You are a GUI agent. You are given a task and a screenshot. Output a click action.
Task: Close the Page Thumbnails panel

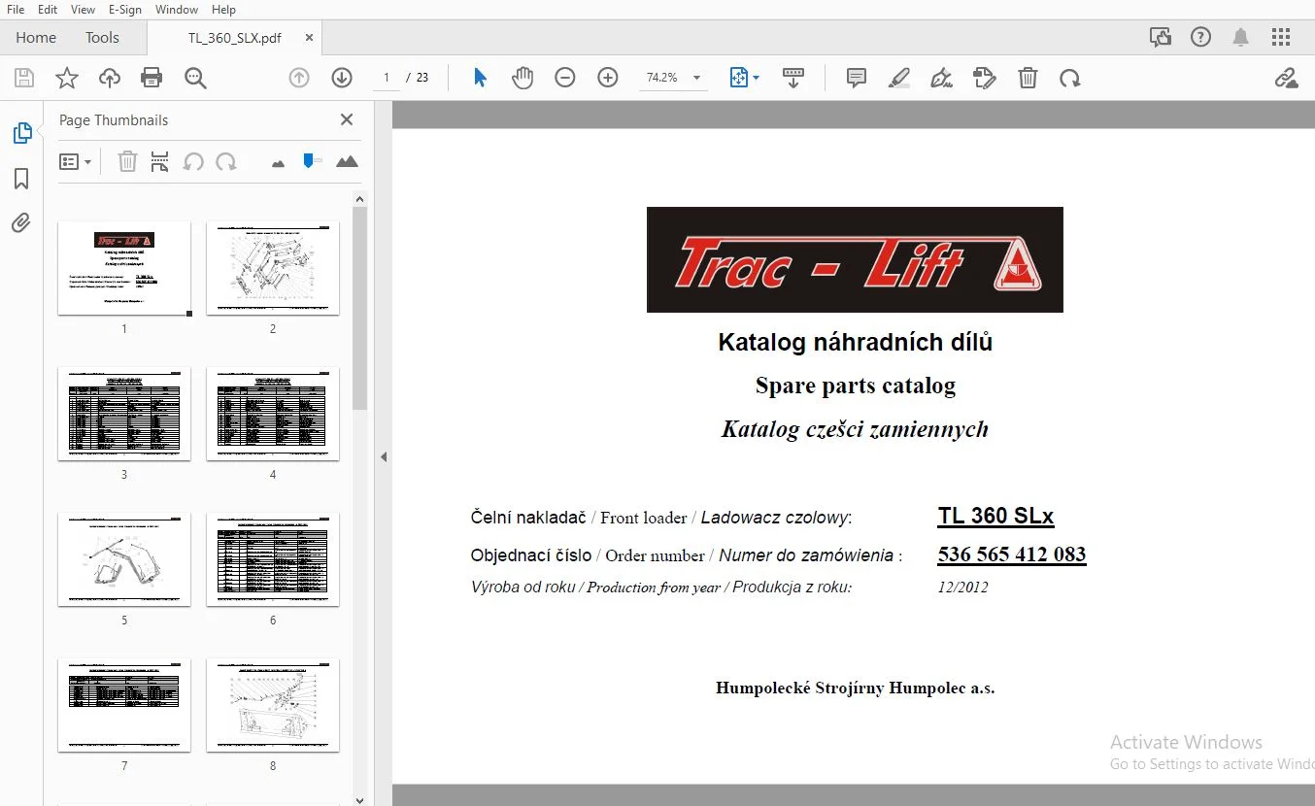point(347,119)
